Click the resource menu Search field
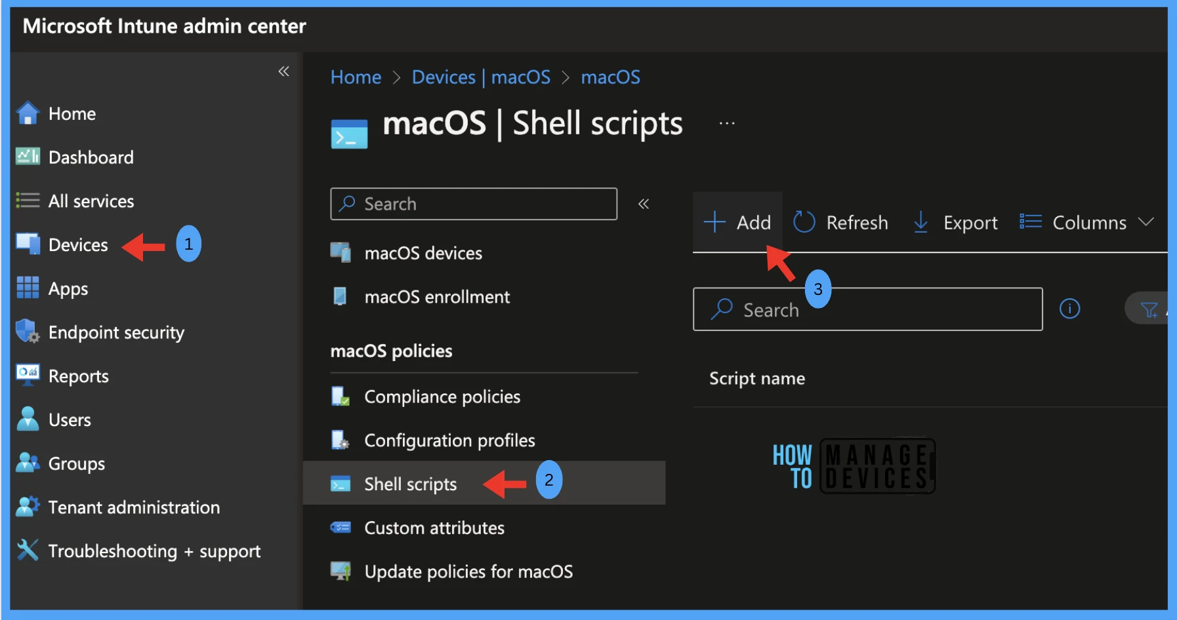The height and width of the screenshot is (620, 1177). [474, 204]
